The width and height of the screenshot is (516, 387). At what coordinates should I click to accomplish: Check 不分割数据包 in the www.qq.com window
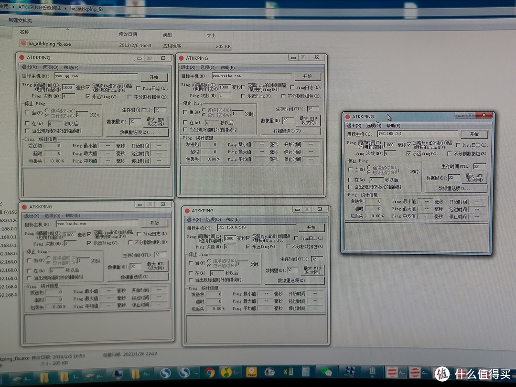coord(130,97)
